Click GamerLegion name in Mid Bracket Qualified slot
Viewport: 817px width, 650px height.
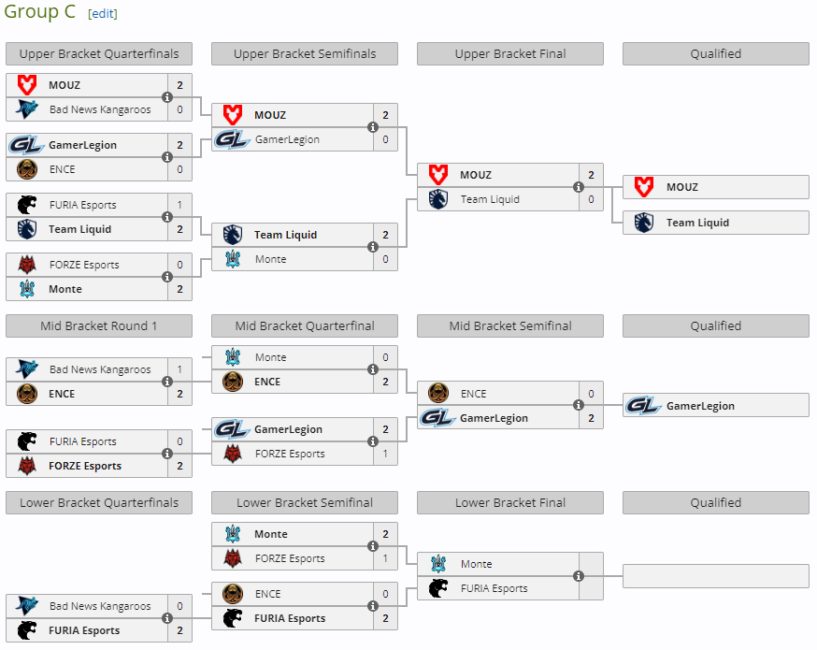(x=700, y=406)
